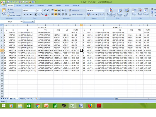Open the Data ribbon tab
156x117 pixels.
tap(50, 6)
